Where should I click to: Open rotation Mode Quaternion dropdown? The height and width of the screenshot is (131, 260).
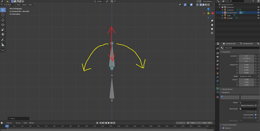[247, 76]
